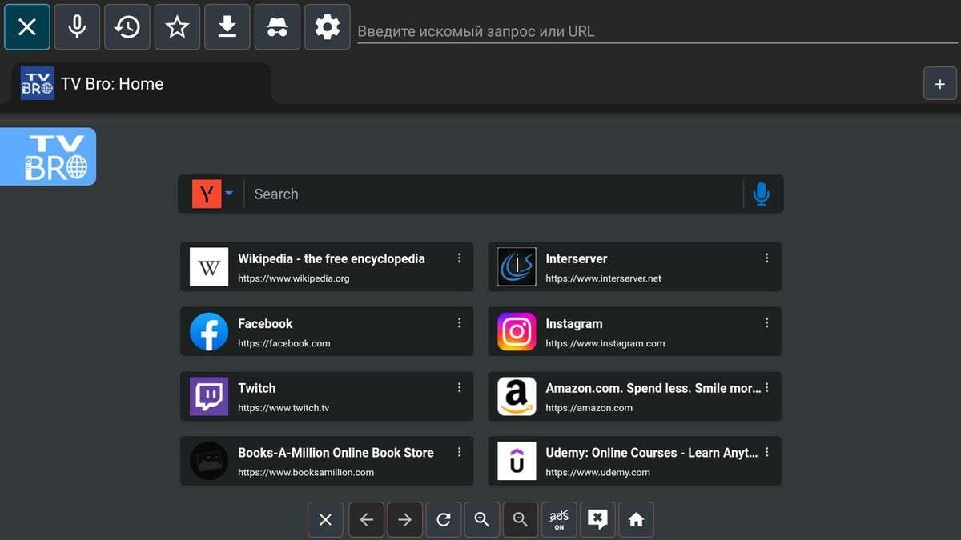Viewport: 961px width, 540px height.
Task: Toggle the ad blocker ON button
Action: click(559, 520)
